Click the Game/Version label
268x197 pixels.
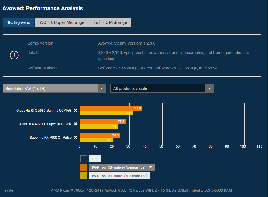tap(40, 43)
